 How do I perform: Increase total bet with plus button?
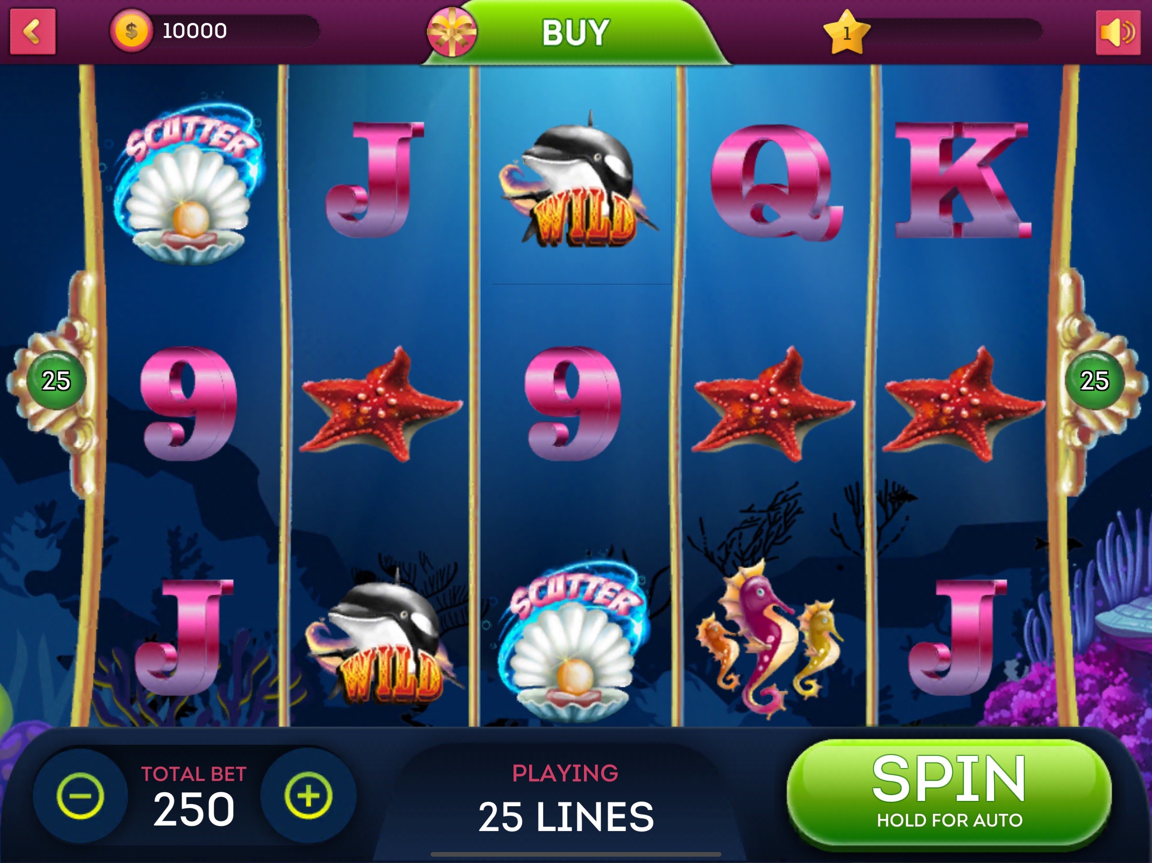[x=308, y=796]
